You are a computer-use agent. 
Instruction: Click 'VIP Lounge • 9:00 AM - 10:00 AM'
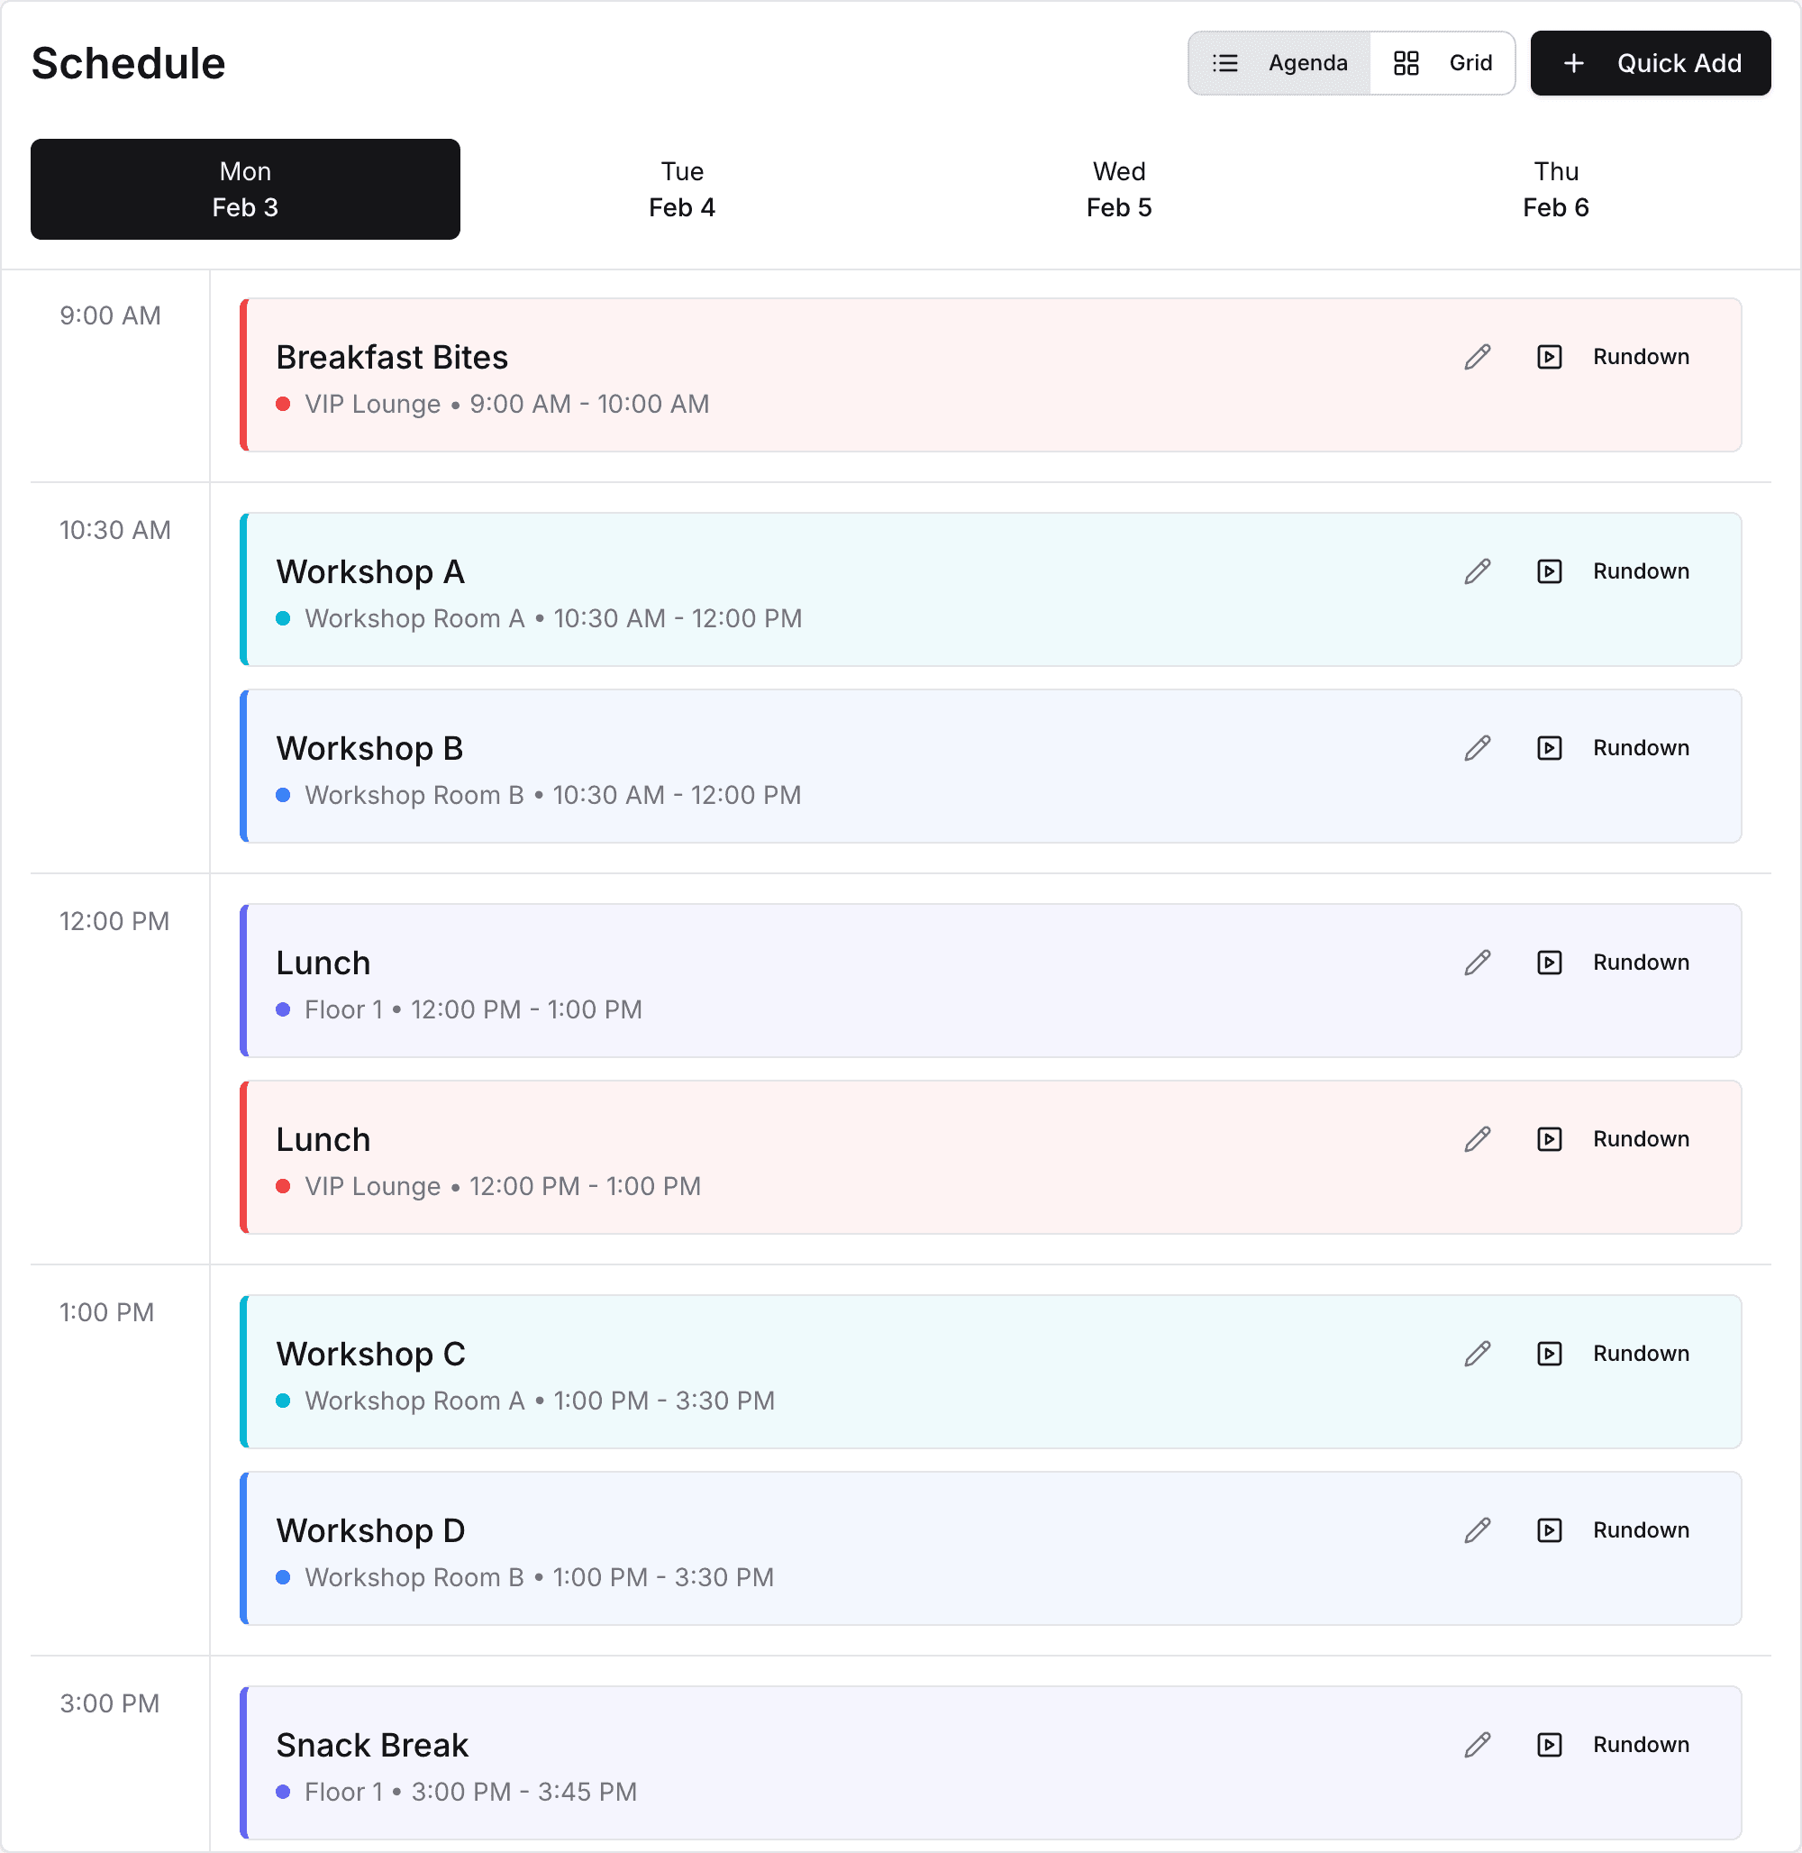point(507,405)
